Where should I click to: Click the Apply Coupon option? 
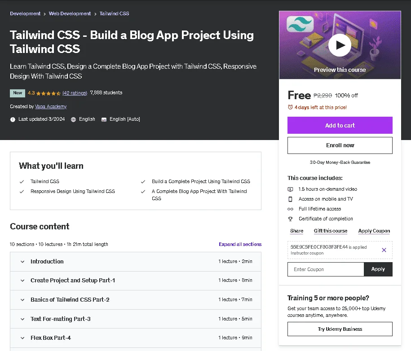click(x=374, y=231)
